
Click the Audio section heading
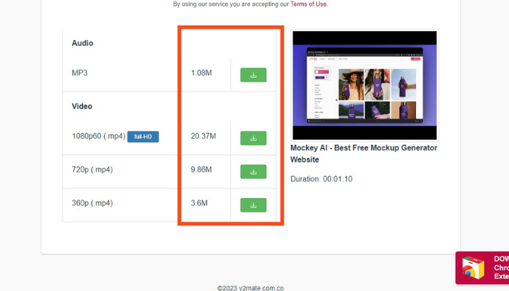pos(82,43)
